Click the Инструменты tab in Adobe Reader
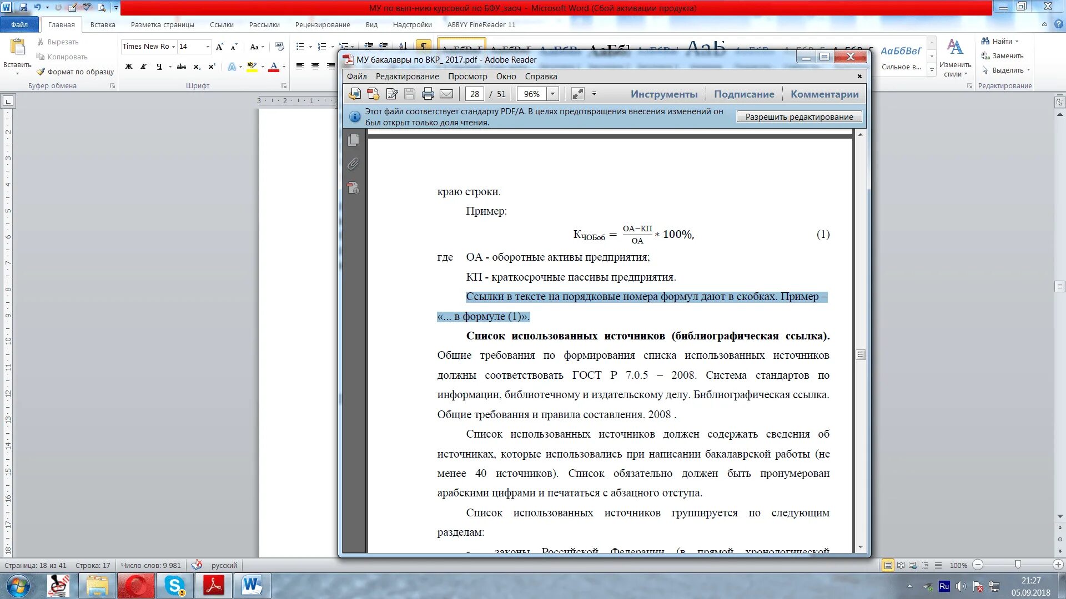1066x599 pixels. pos(663,94)
